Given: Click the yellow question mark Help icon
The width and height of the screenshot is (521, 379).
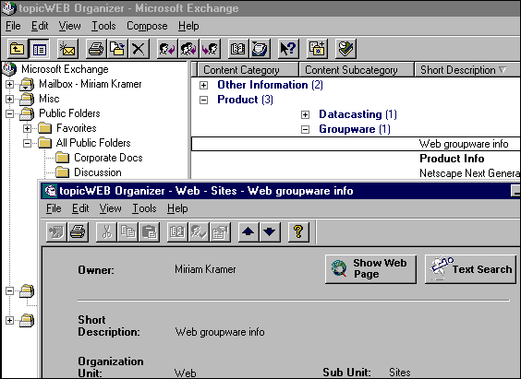Looking at the screenshot, I should coord(298,231).
